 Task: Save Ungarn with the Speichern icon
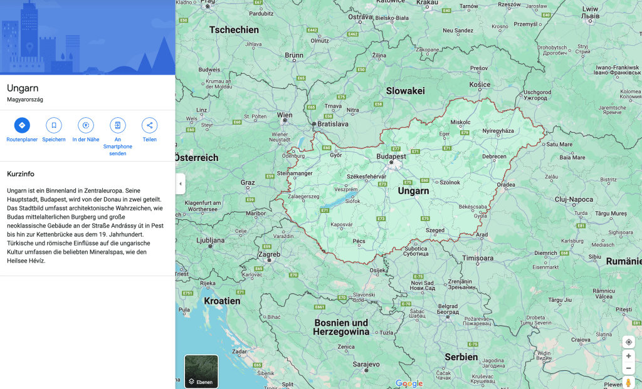coord(54,125)
